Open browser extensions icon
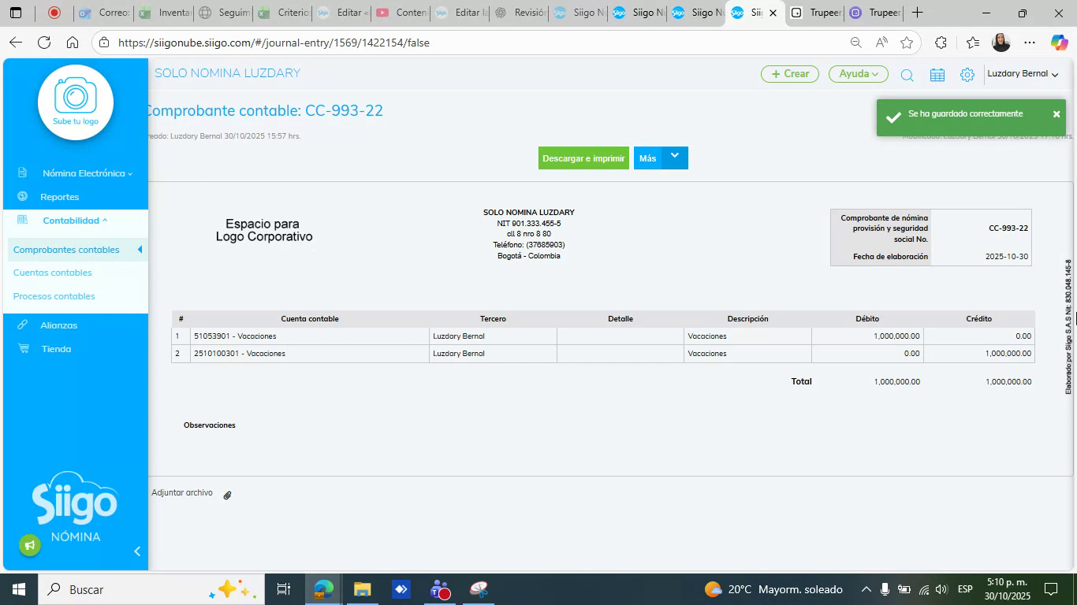This screenshot has width=1077, height=605. point(941,43)
